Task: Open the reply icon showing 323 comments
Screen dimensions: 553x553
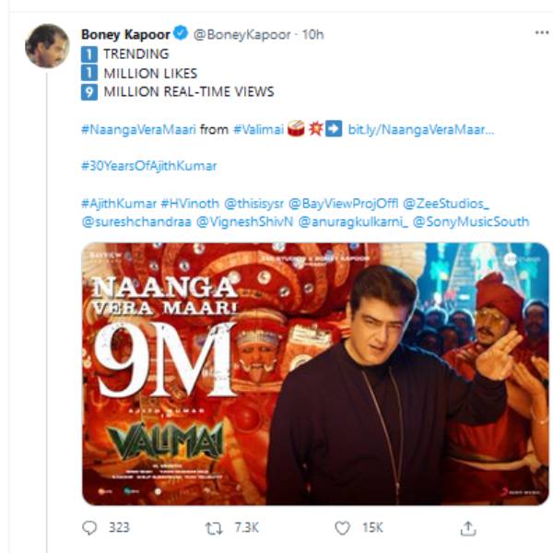Action: [x=89, y=528]
